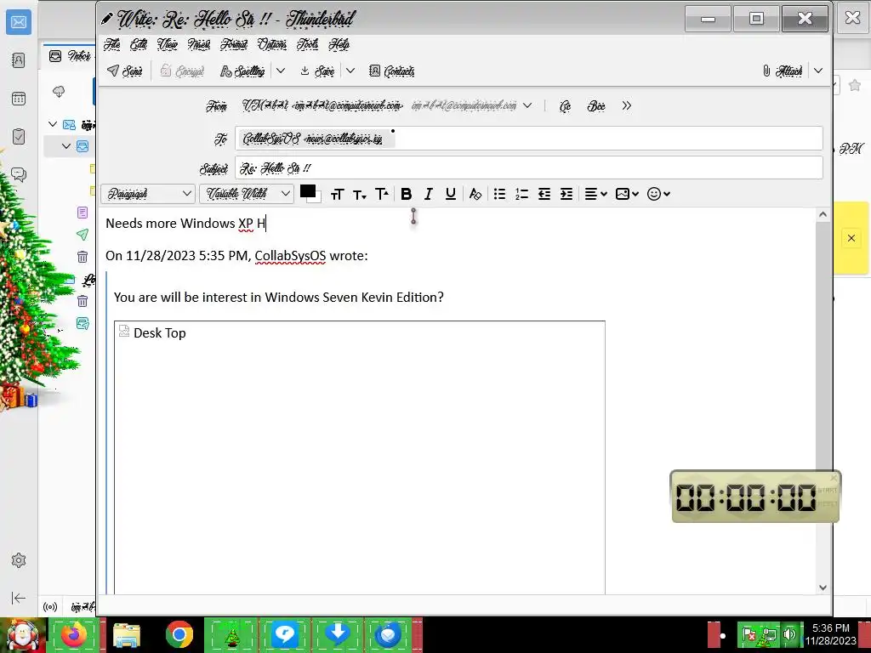Open the Insert menu
The height and width of the screenshot is (653, 871).
(199, 44)
